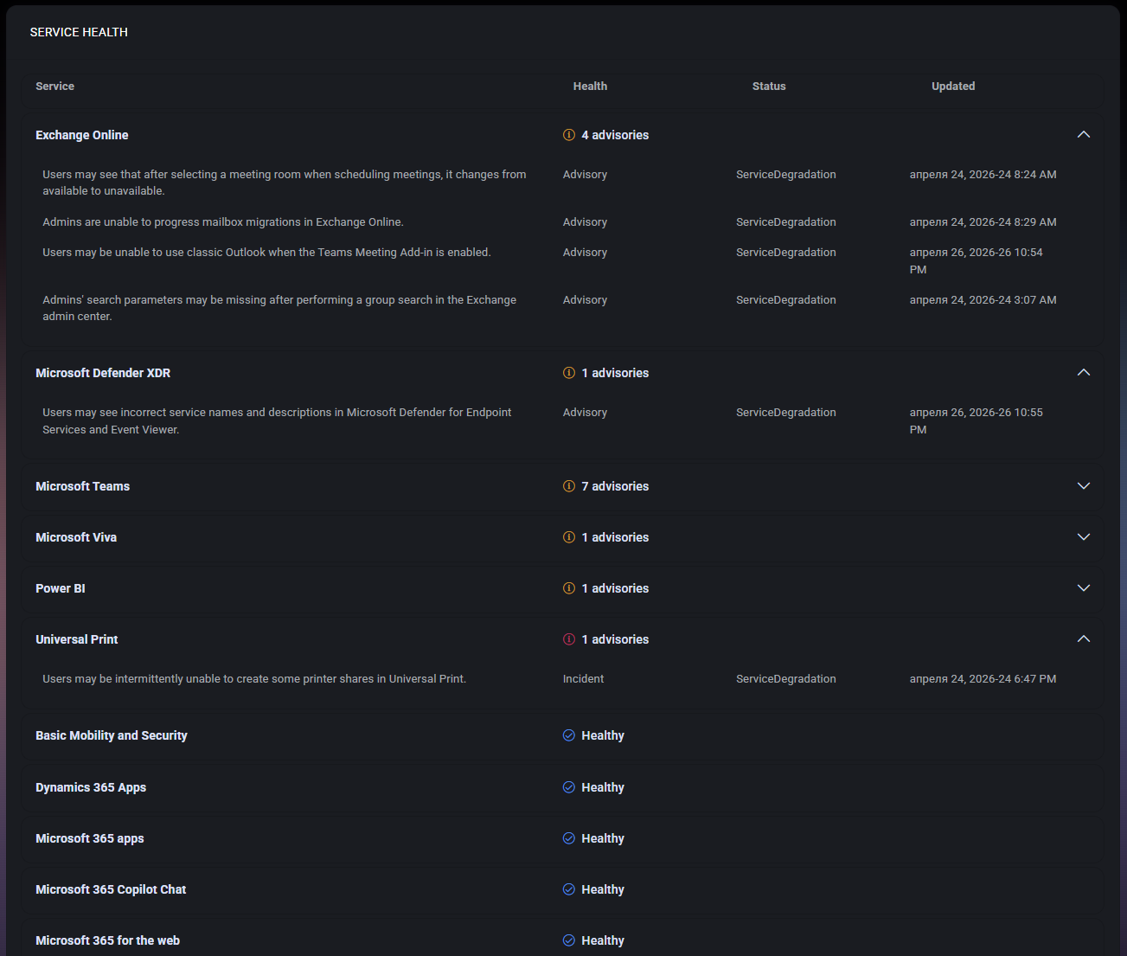Image resolution: width=1127 pixels, height=956 pixels.
Task: Click Universal Print red incident icon
Action: (569, 639)
